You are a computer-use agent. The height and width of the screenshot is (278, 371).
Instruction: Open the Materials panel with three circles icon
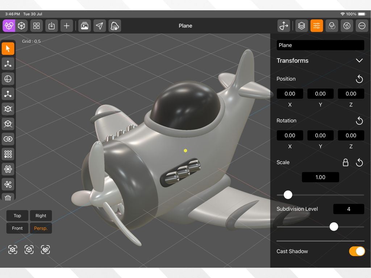coord(332,26)
